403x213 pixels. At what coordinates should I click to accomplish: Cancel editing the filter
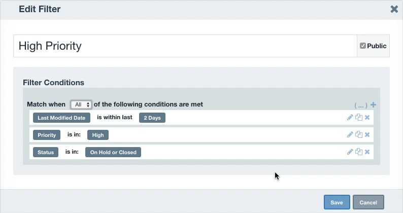pos(368,202)
